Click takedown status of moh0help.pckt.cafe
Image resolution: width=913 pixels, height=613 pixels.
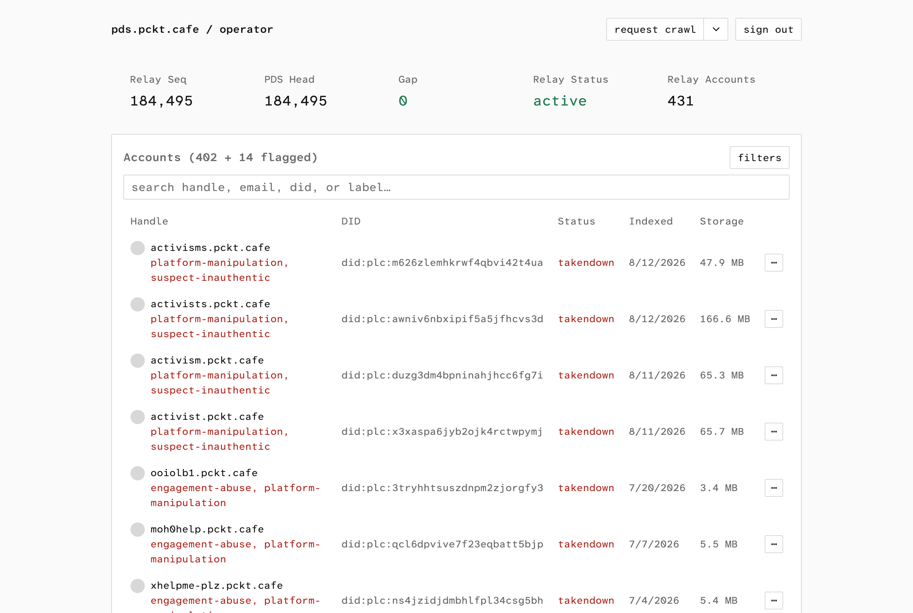(x=586, y=544)
